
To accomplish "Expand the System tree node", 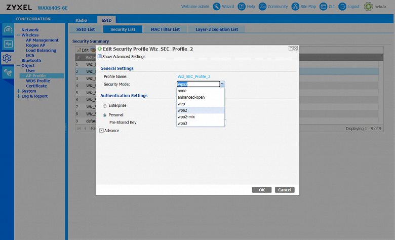I will [18, 91].
